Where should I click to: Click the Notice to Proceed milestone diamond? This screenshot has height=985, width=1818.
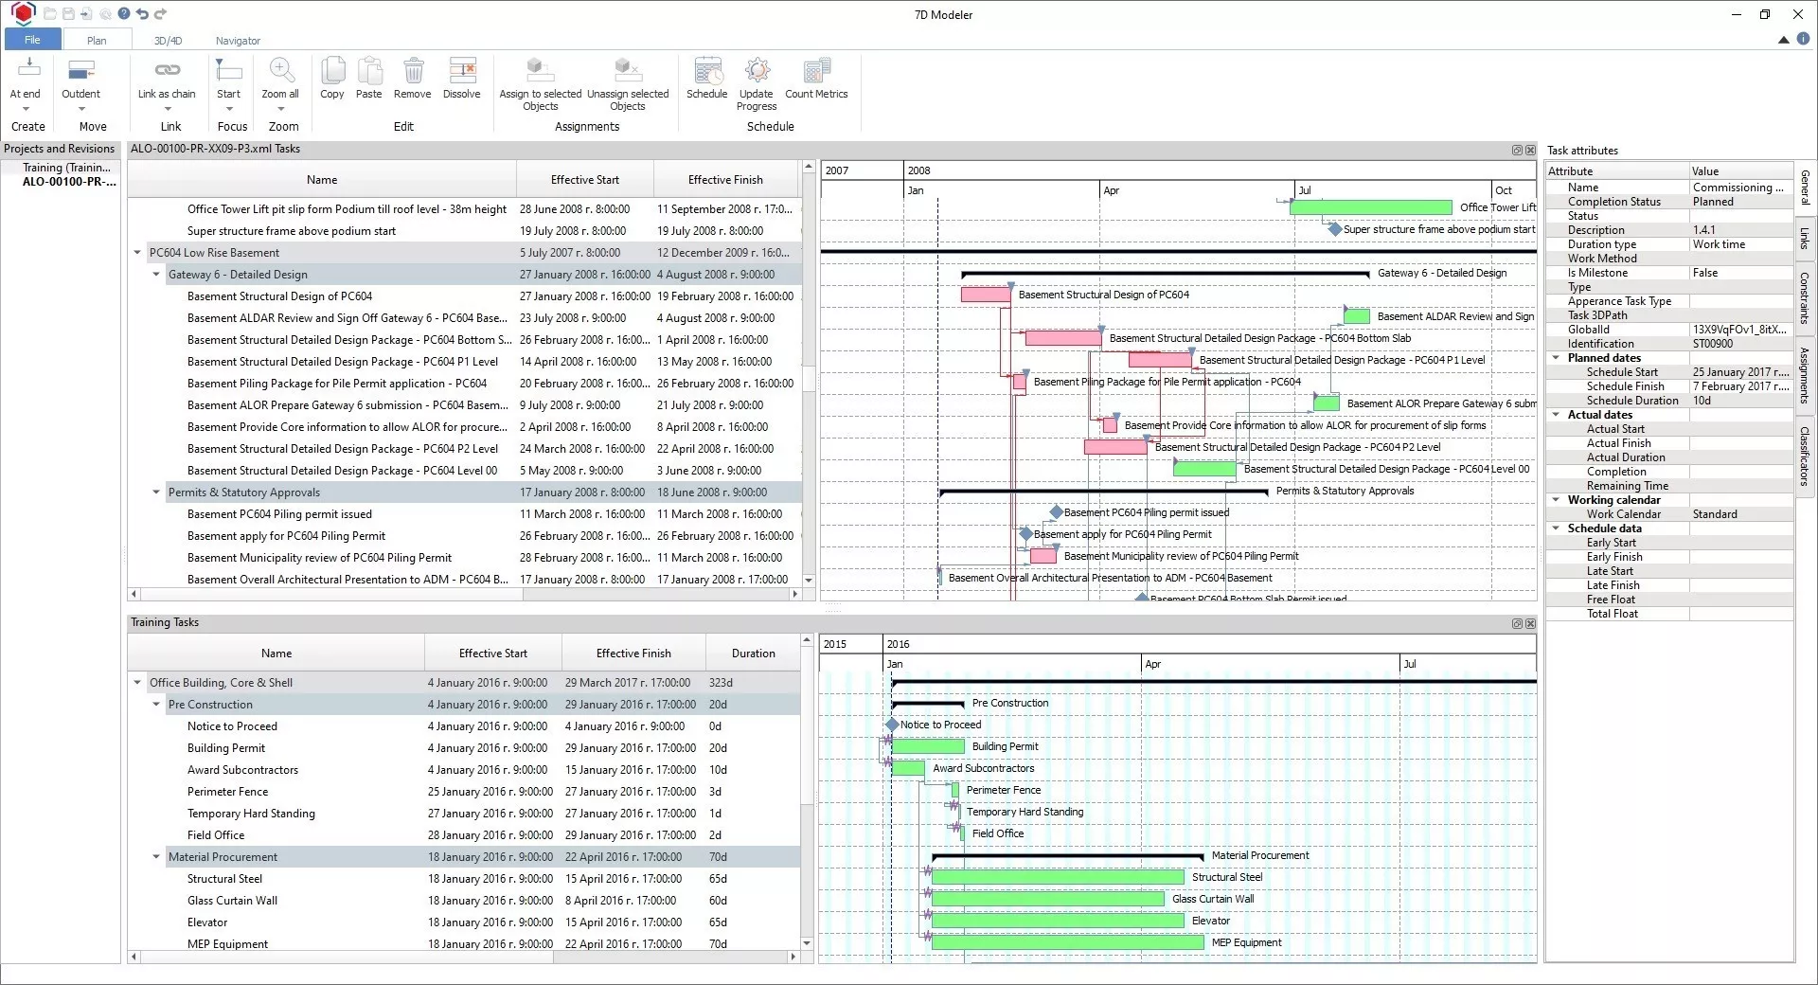[x=892, y=725]
